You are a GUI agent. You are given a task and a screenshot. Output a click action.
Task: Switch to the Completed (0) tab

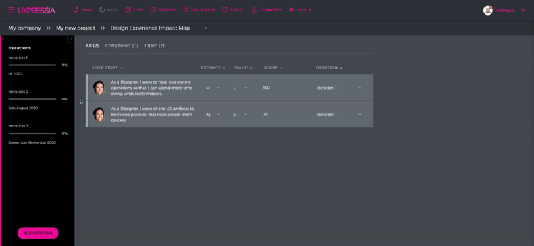click(x=122, y=46)
